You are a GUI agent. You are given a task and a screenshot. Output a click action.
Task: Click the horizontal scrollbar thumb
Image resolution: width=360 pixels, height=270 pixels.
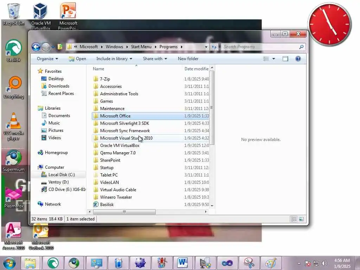[x=124, y=212]
